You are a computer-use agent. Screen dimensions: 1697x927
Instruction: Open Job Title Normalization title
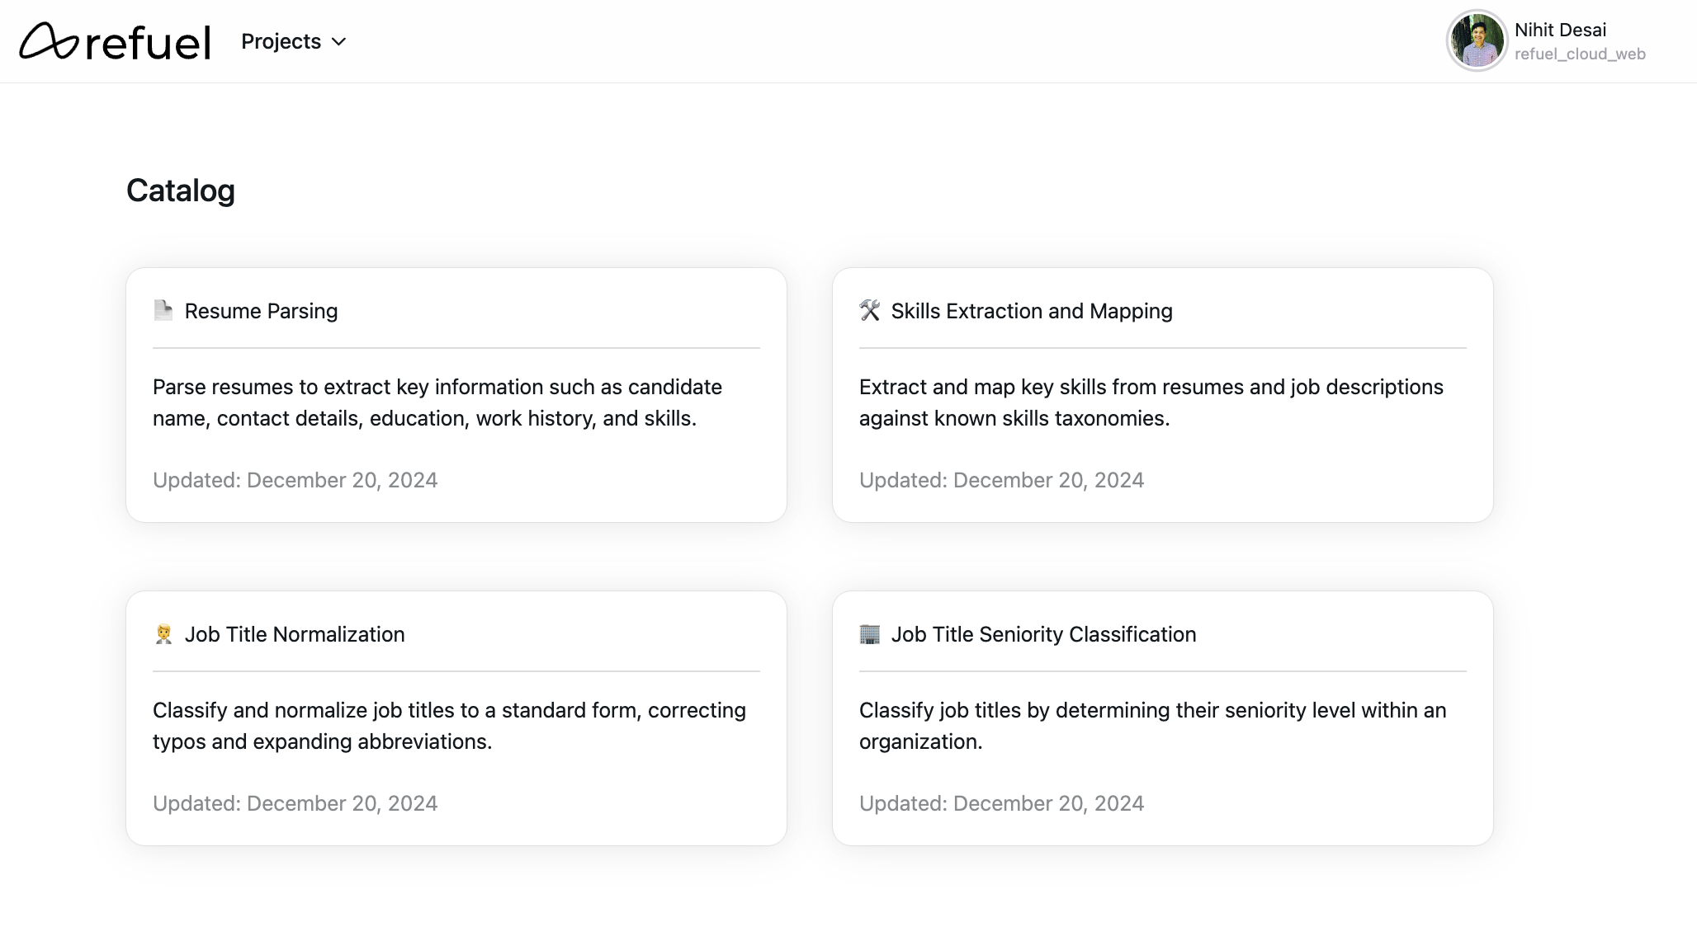[294, 634]
